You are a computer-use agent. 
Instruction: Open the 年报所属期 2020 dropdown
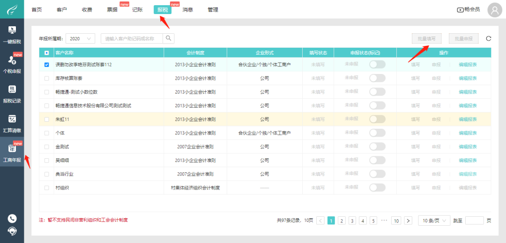81,38
